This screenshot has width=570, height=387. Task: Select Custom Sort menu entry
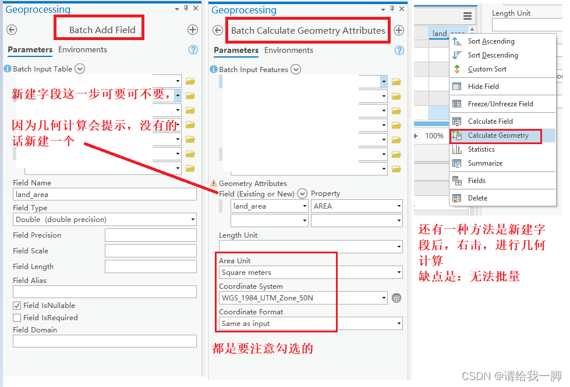487,69
